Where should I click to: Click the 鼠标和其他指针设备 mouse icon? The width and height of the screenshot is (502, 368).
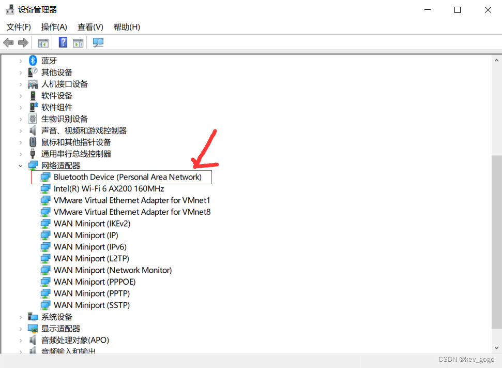click(x=33, y=142)
